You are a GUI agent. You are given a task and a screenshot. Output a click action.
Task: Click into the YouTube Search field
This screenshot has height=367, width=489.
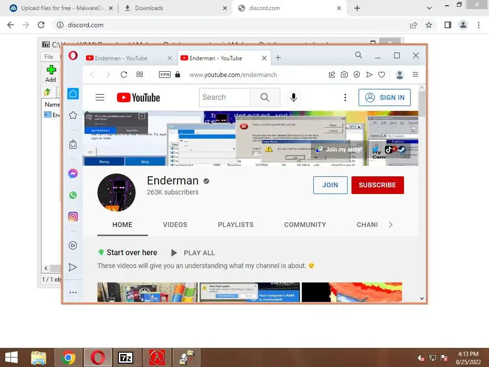click(224, 97)
